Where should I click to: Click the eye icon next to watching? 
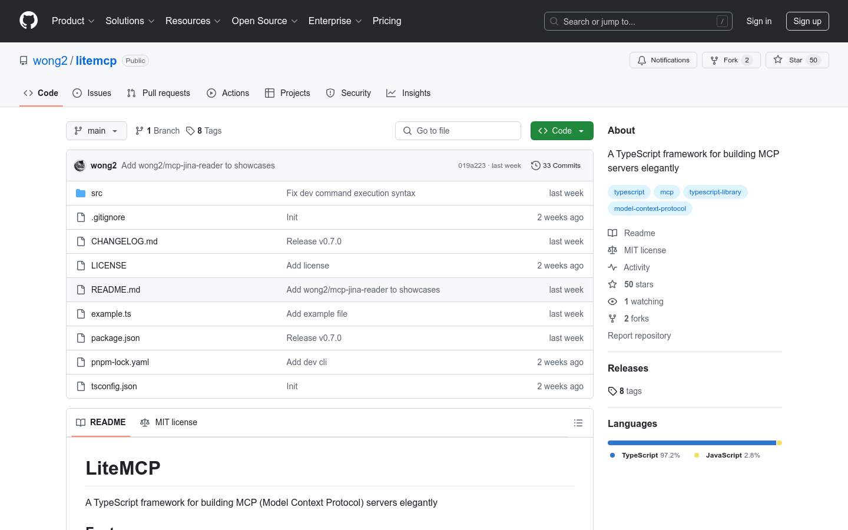(612, 302)
